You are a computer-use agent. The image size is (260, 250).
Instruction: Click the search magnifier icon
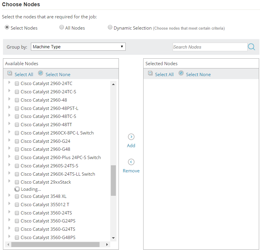pos(251,47)
